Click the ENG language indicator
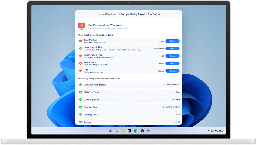The image size is (257, 145). [x=221, y=131]
